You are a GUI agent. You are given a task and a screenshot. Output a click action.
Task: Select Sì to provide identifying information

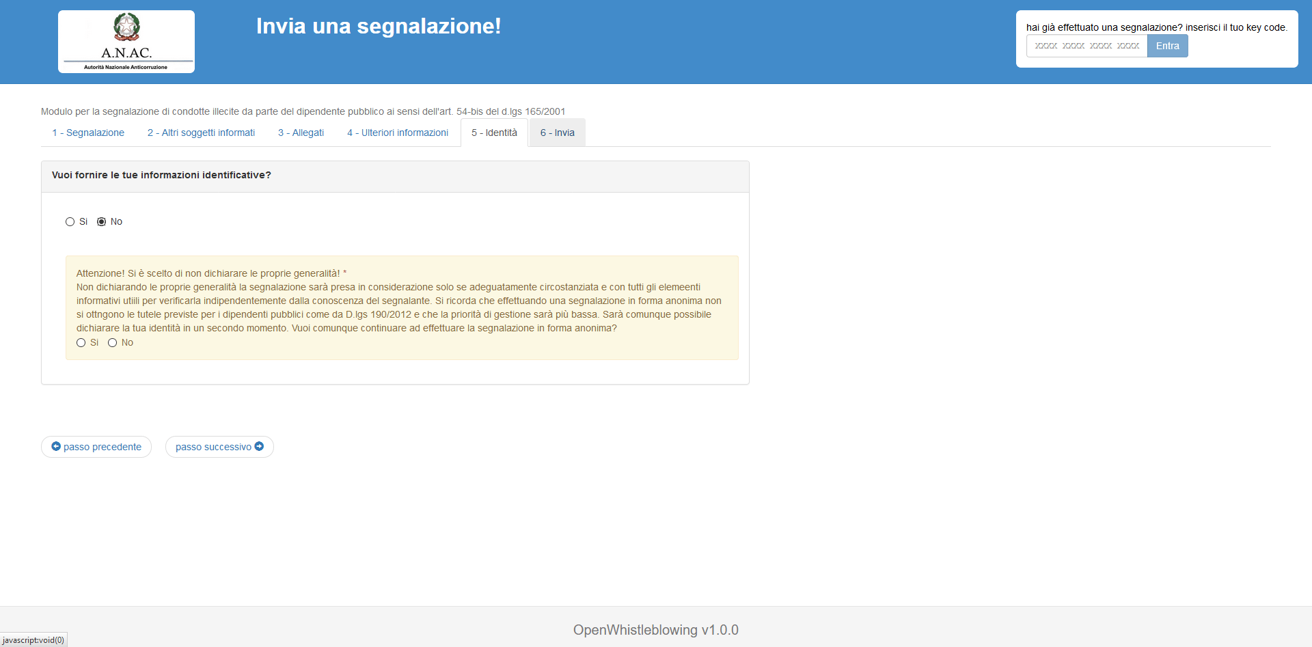coord(70,222)
